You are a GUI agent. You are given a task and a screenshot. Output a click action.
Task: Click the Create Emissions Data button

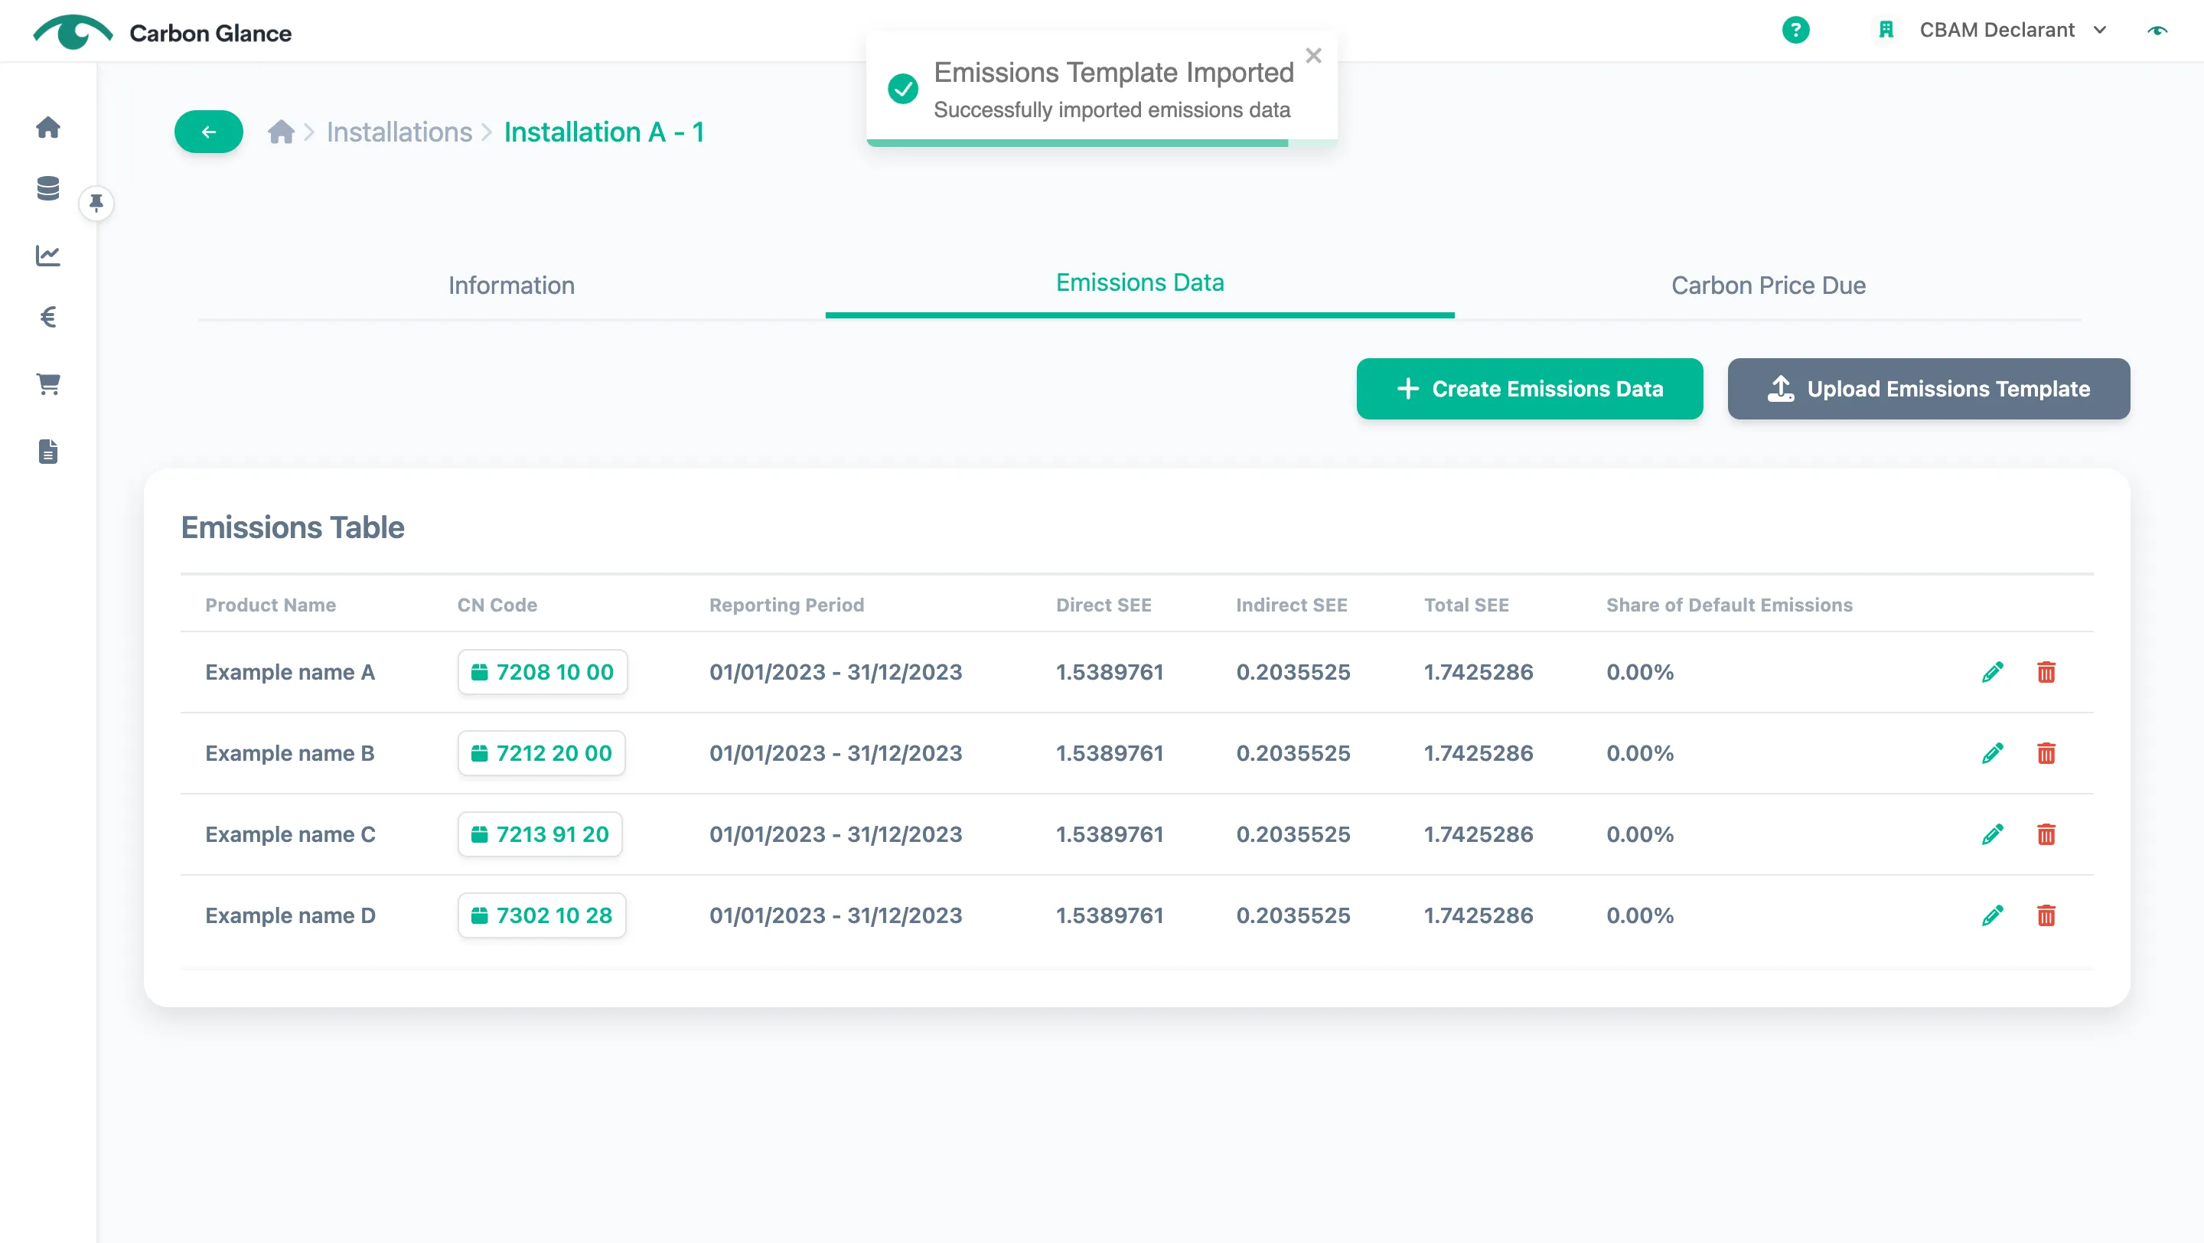click(1530, 390)
